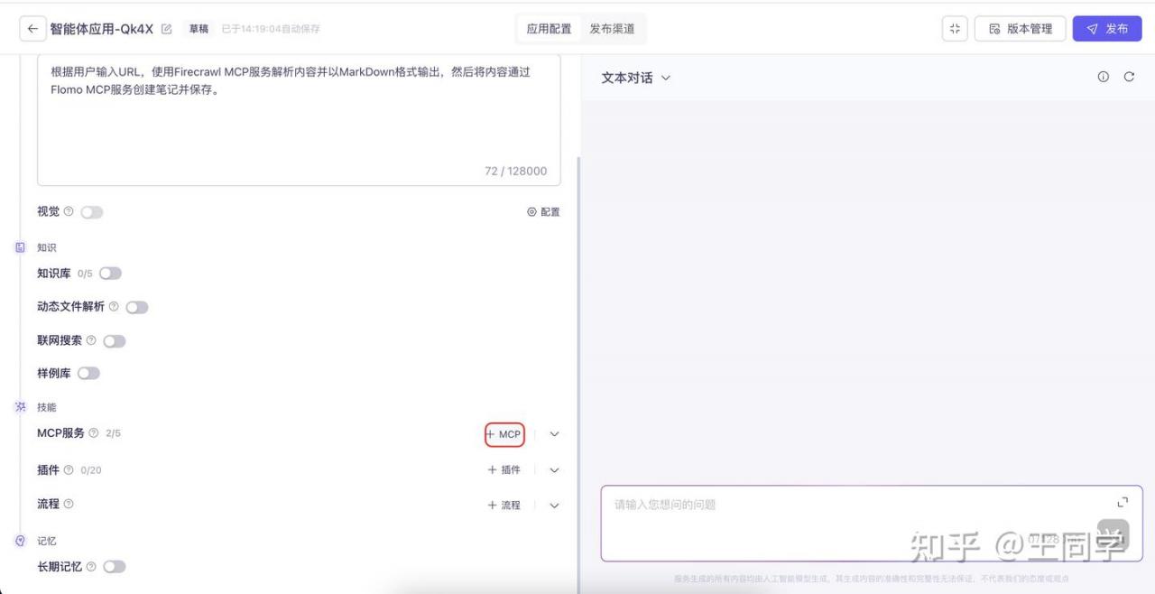Image resolution: width=1155 pixels, height=594 pixels.
Task: Expand the 流程 chevron
Action: pos(554,506)
